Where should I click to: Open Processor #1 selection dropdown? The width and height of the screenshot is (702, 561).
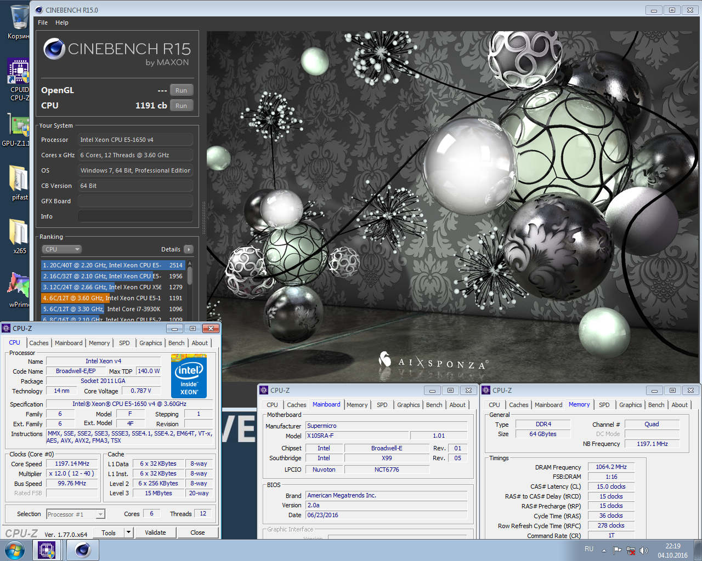pos(76,514)
